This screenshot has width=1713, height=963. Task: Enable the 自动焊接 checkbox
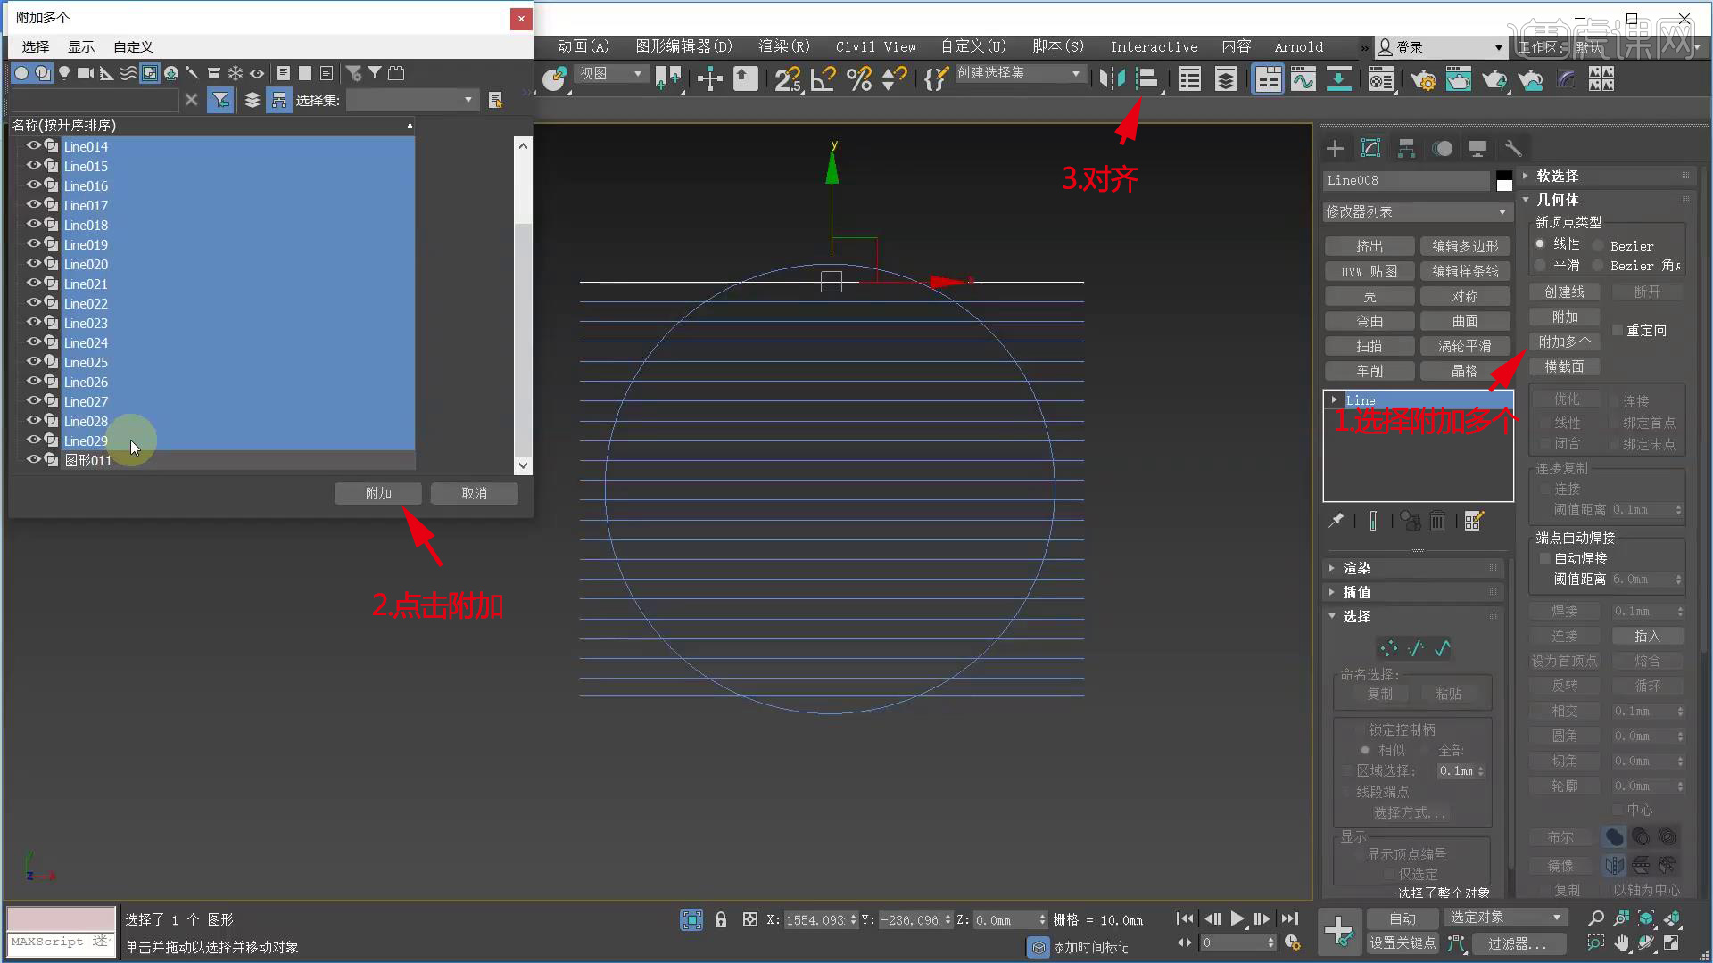click(x=1545, y=558)
